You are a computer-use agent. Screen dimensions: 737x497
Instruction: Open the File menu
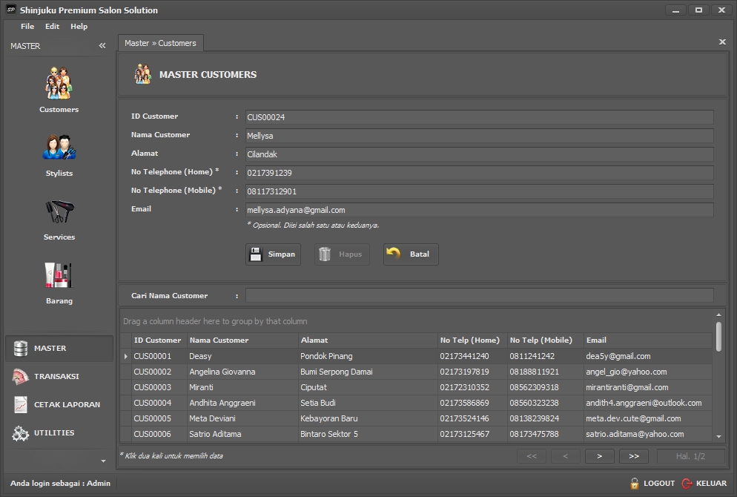pyautogui.click(x=27, y=27)
